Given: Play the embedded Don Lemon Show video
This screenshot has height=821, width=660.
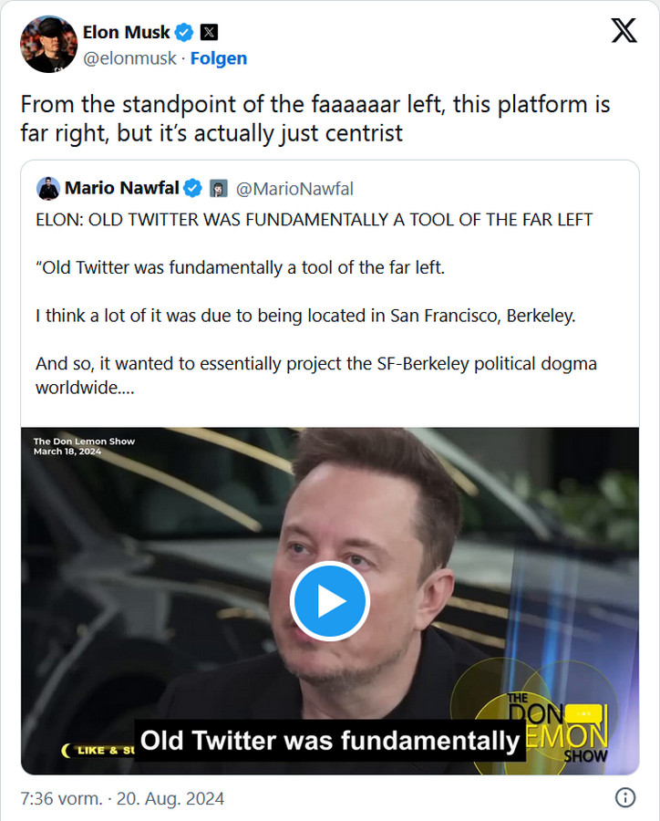Looking at the screenshot, I should [329, 602].
